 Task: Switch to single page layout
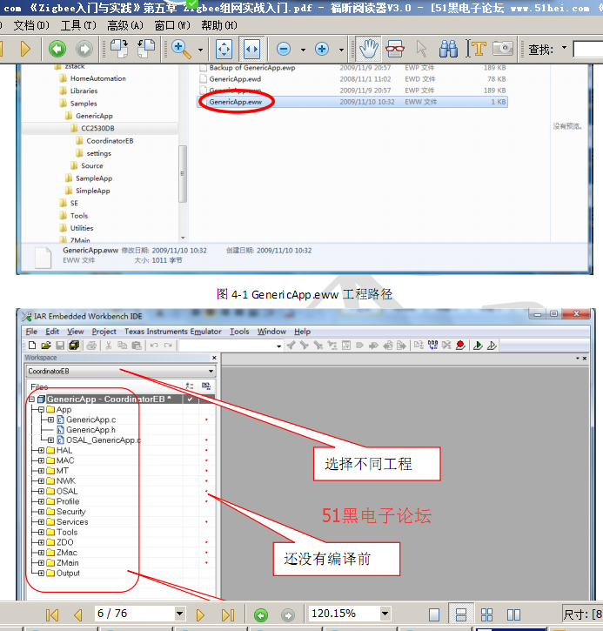pos(434,614)
